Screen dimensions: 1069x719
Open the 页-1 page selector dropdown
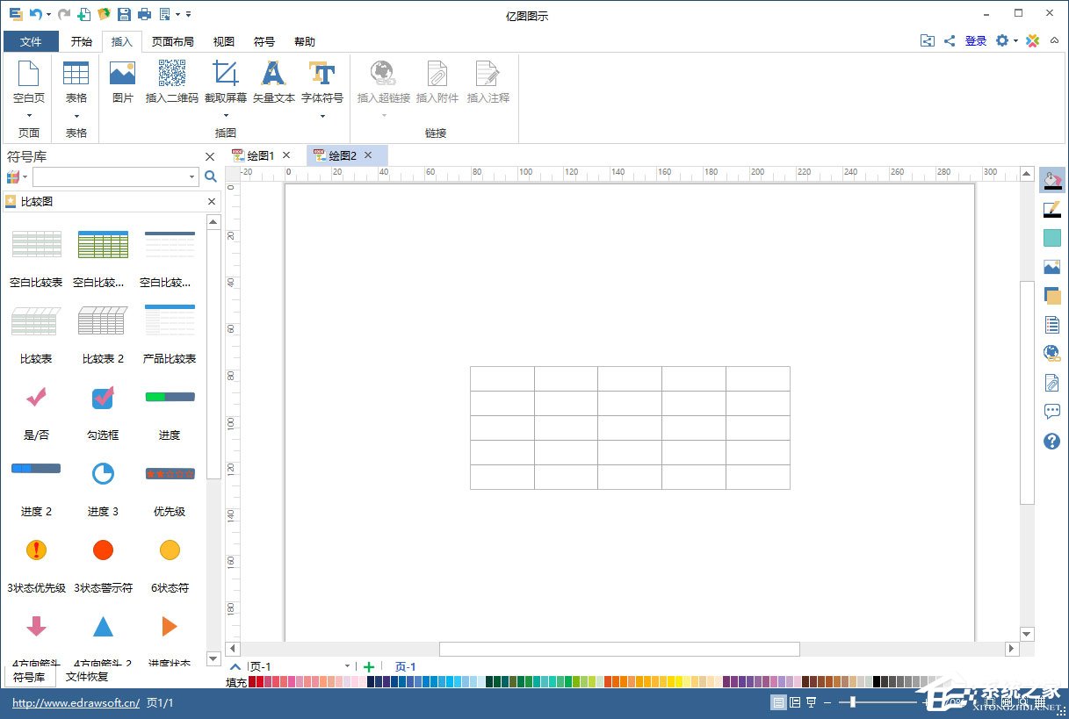(348, 666)
